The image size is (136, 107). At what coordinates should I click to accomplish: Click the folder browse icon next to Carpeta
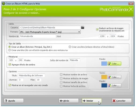tap(82, 27)
